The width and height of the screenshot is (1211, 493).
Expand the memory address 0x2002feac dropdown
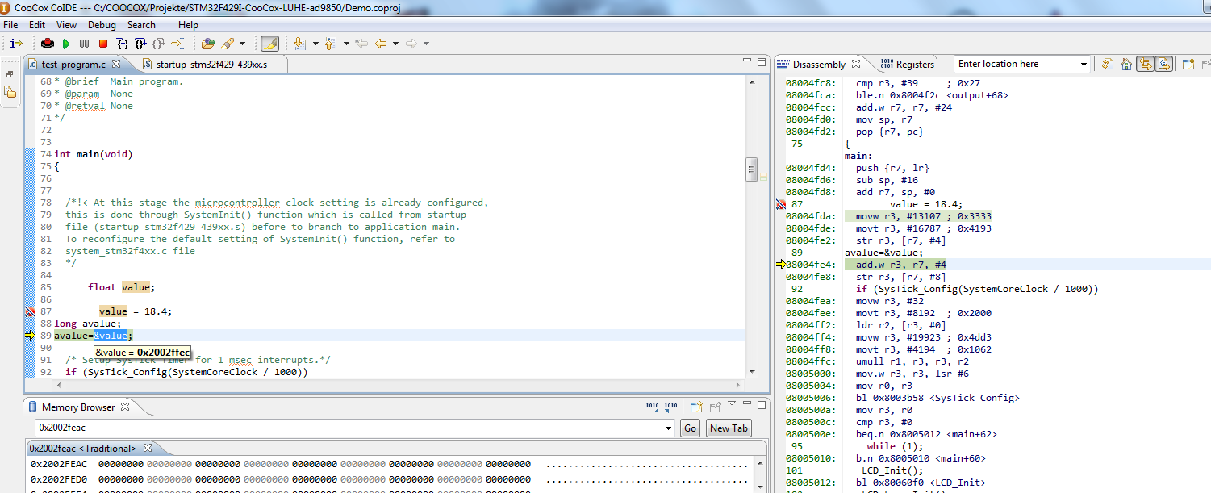pyautogui.click(x=668, y=428)
